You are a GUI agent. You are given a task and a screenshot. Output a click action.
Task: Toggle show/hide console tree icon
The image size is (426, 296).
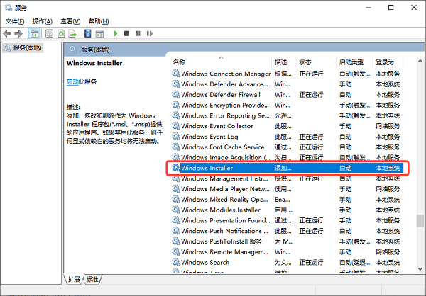coord(34,33)
